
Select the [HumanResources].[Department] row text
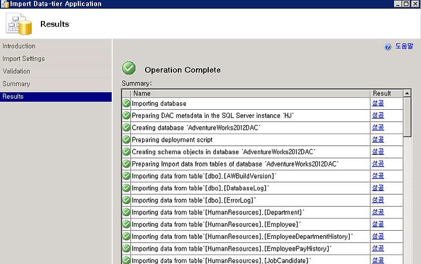coord(218,212)
